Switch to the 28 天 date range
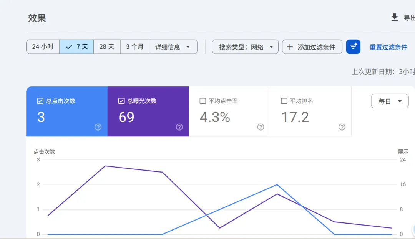The width and height of the screenshot is (415, 239). tap(107, 47)
